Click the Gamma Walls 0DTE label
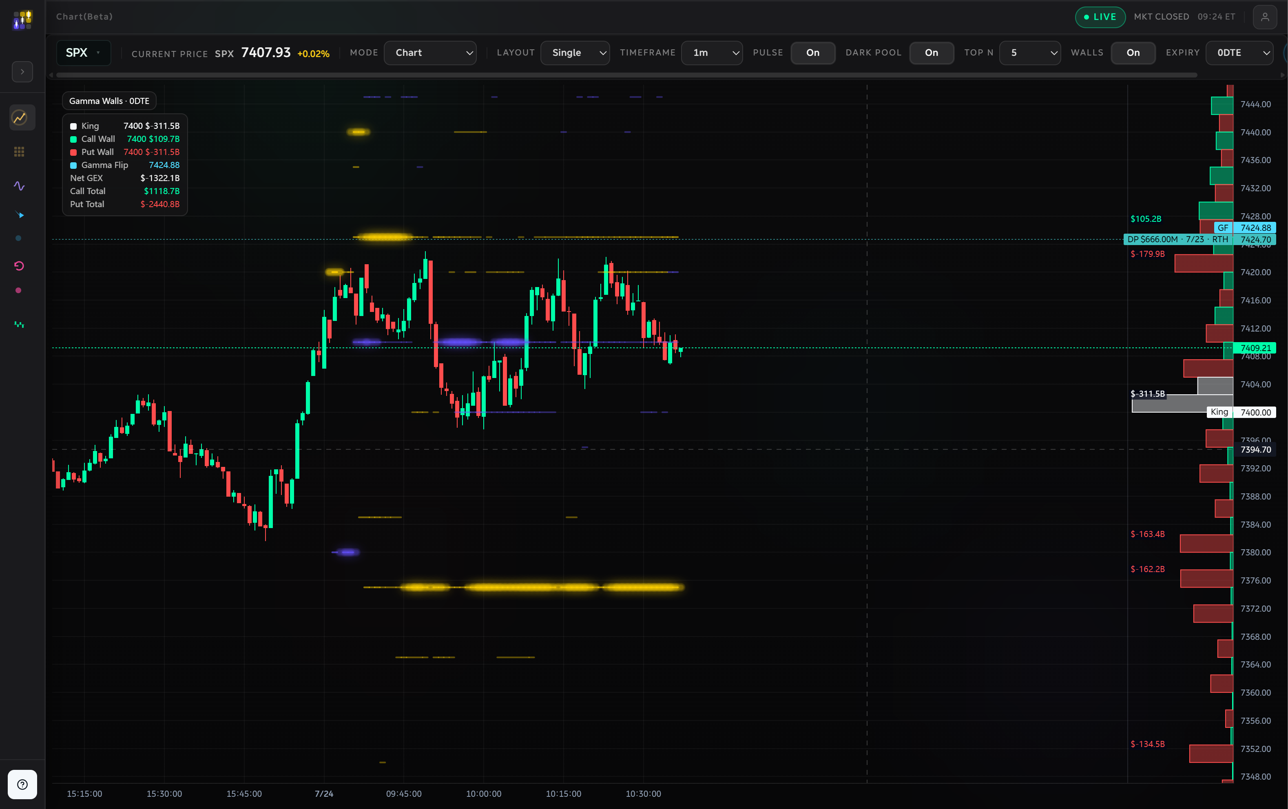 click(x=109, y=101)
